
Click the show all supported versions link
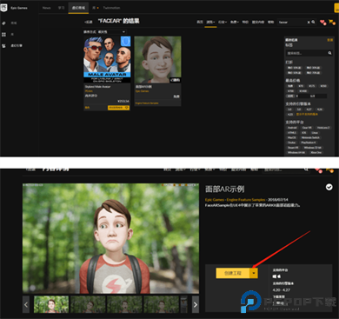pos(307,114)
